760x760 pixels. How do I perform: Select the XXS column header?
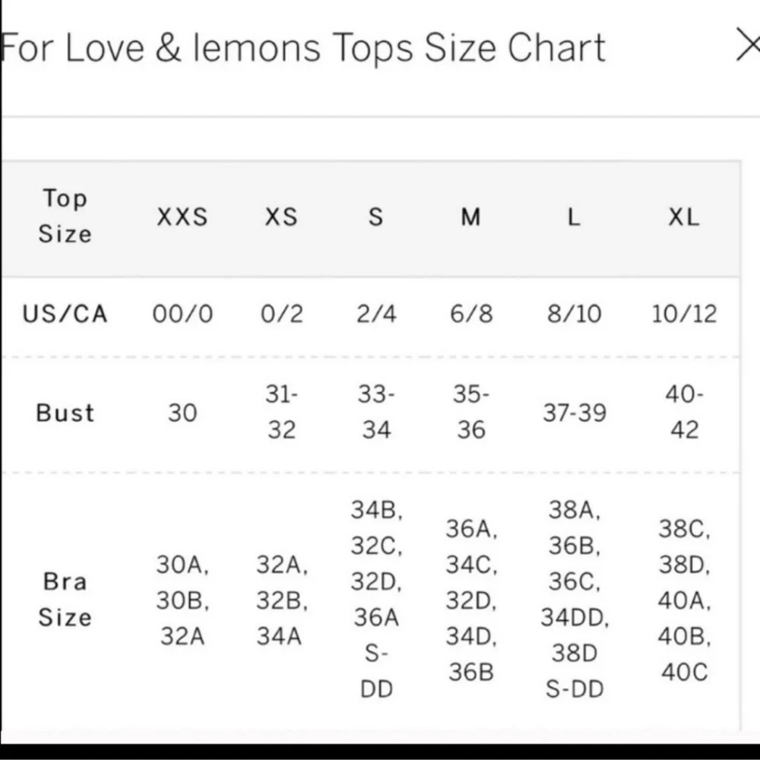[x=182, y=217]
